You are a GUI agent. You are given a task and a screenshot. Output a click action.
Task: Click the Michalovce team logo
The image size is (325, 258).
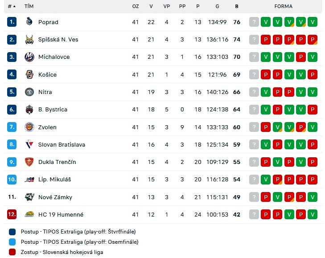[29, 57]
